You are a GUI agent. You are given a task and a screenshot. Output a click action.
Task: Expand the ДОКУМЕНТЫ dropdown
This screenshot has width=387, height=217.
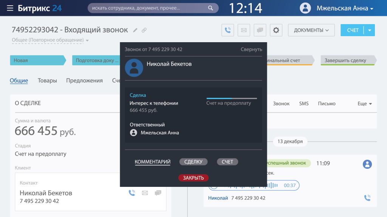click(311, 30)
